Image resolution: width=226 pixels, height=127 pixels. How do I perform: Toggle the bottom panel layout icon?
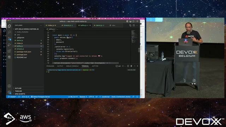tap(130, 21)
